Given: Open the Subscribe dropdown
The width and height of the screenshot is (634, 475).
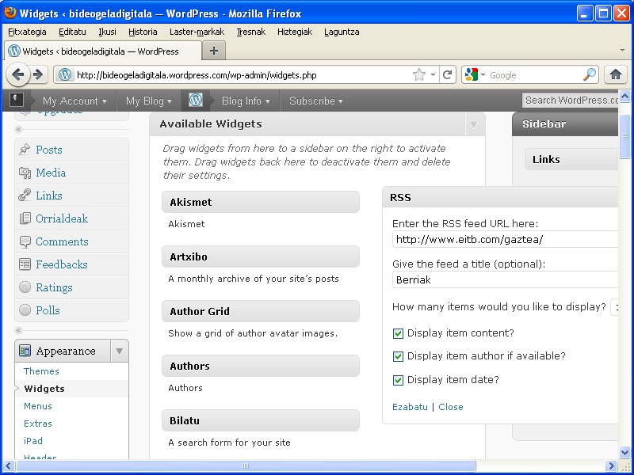Looking at the screenshot, I should [315, 101].
